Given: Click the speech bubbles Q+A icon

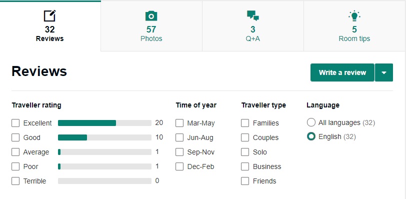Looking at the screenshot, I should coord(252,15).
